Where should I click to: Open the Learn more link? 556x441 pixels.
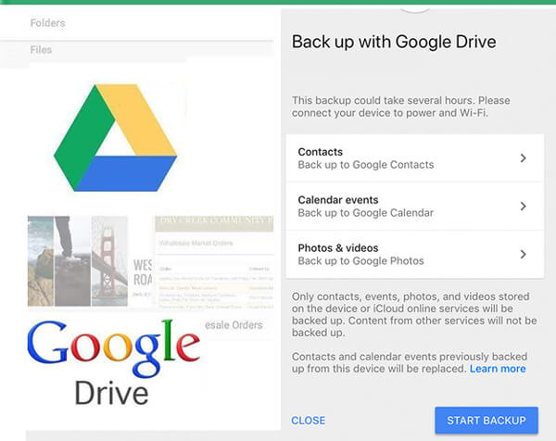pyautogui.click(x=498, y=369)
